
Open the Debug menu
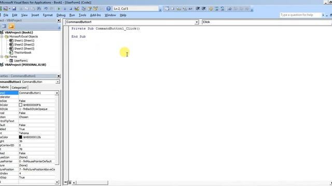coord(61,15)
